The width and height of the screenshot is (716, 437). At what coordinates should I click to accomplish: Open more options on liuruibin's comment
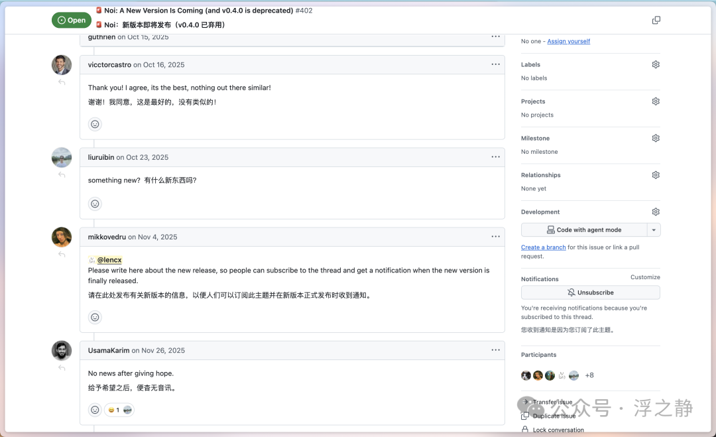pos(495,157)
